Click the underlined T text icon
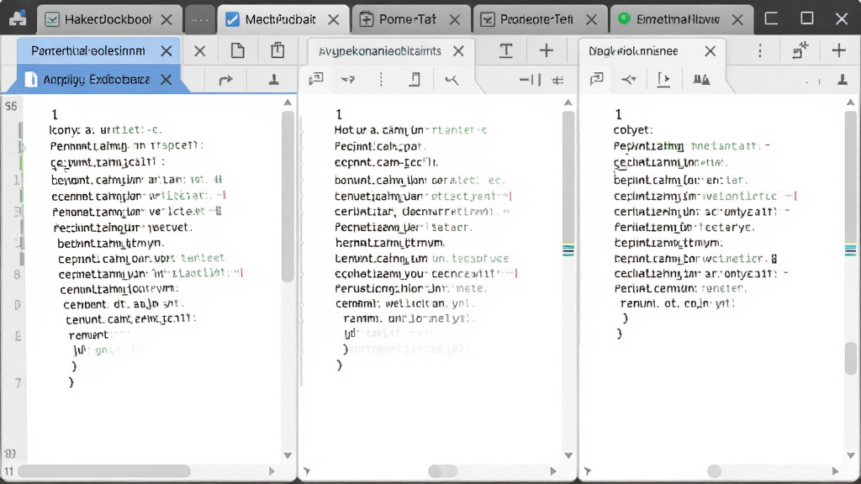Screen dimensions: 861x484 pos(505,50)
